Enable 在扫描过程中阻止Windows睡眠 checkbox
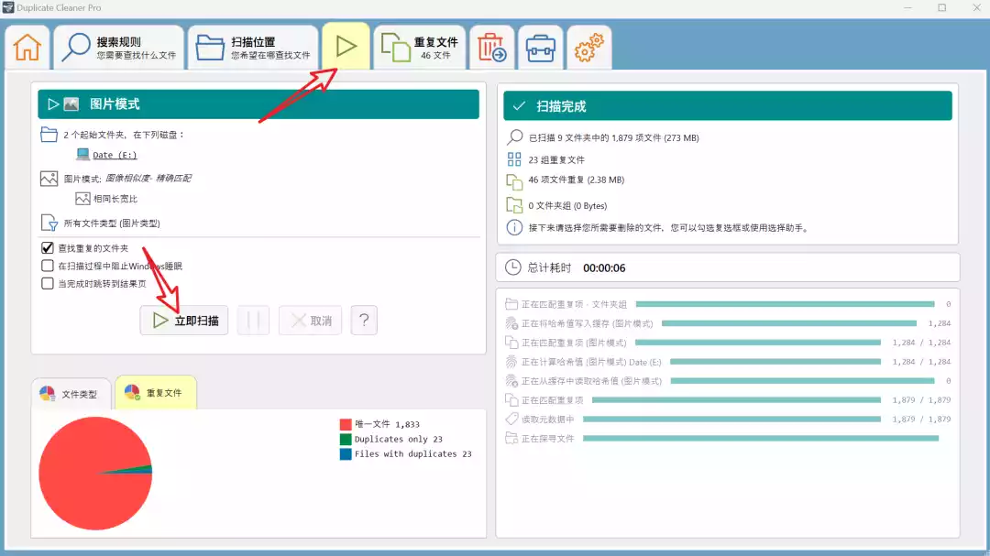990x556 pixels. pyautogui.click(x=49, y=266)
